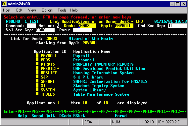188x126 pixels.
Task: Click the admin24x80 title bar application icon
Action: click(x=4, y=4)
